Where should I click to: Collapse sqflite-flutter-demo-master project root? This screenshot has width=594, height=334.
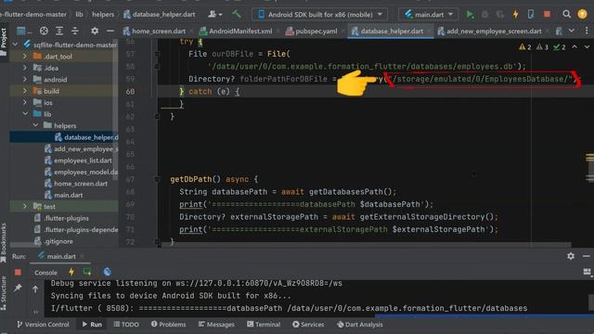pos(15,45)
